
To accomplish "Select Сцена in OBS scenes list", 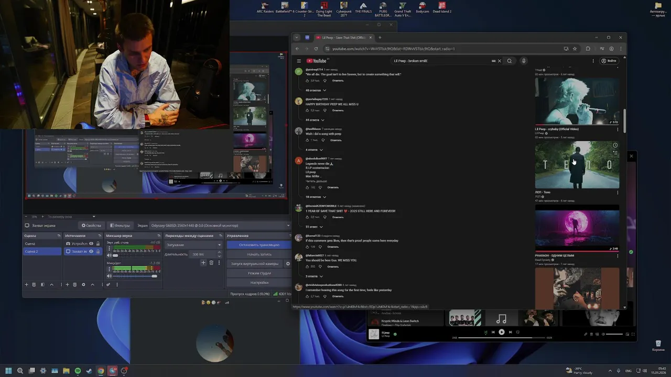I will (x=42, y=243).
